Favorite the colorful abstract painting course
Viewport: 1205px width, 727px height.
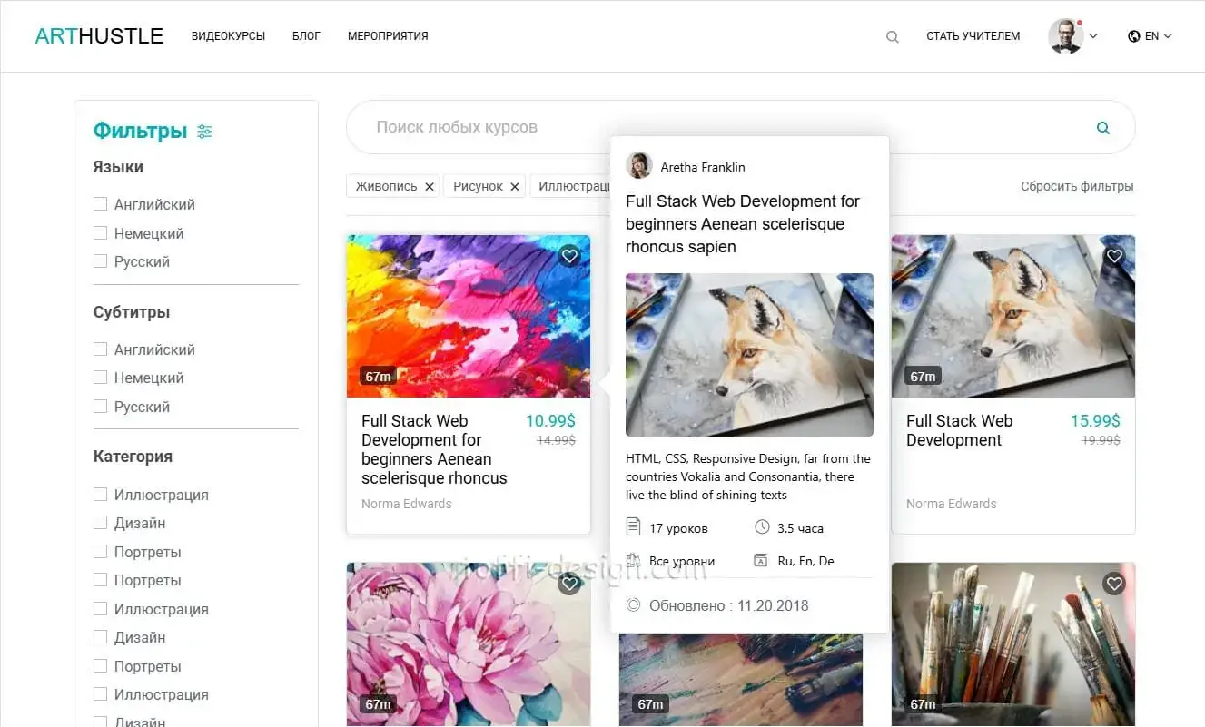(569, 256)
